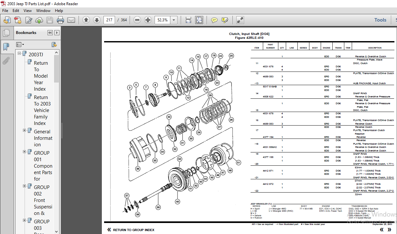The height and width of the screenshot is (234, 397).
Task: Click the bookmarks scrollbar up arrow
Action: [57, 52]
